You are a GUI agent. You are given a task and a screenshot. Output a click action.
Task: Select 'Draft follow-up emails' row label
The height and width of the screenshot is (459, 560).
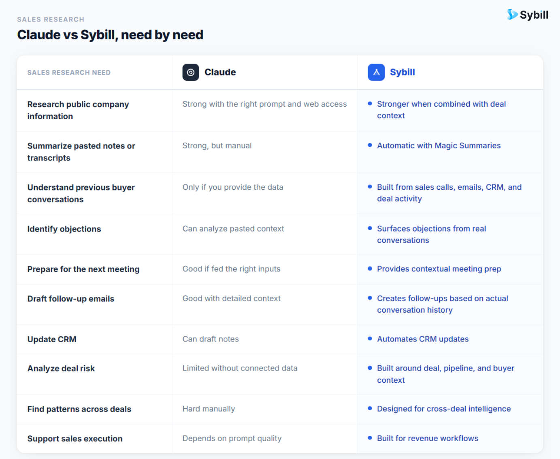(71, 299)
